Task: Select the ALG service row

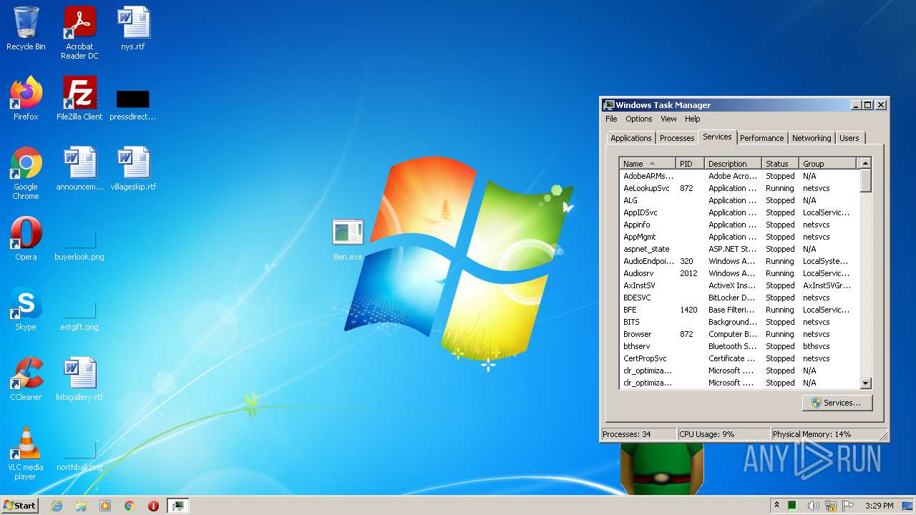Action: click(x=739, y=200)
